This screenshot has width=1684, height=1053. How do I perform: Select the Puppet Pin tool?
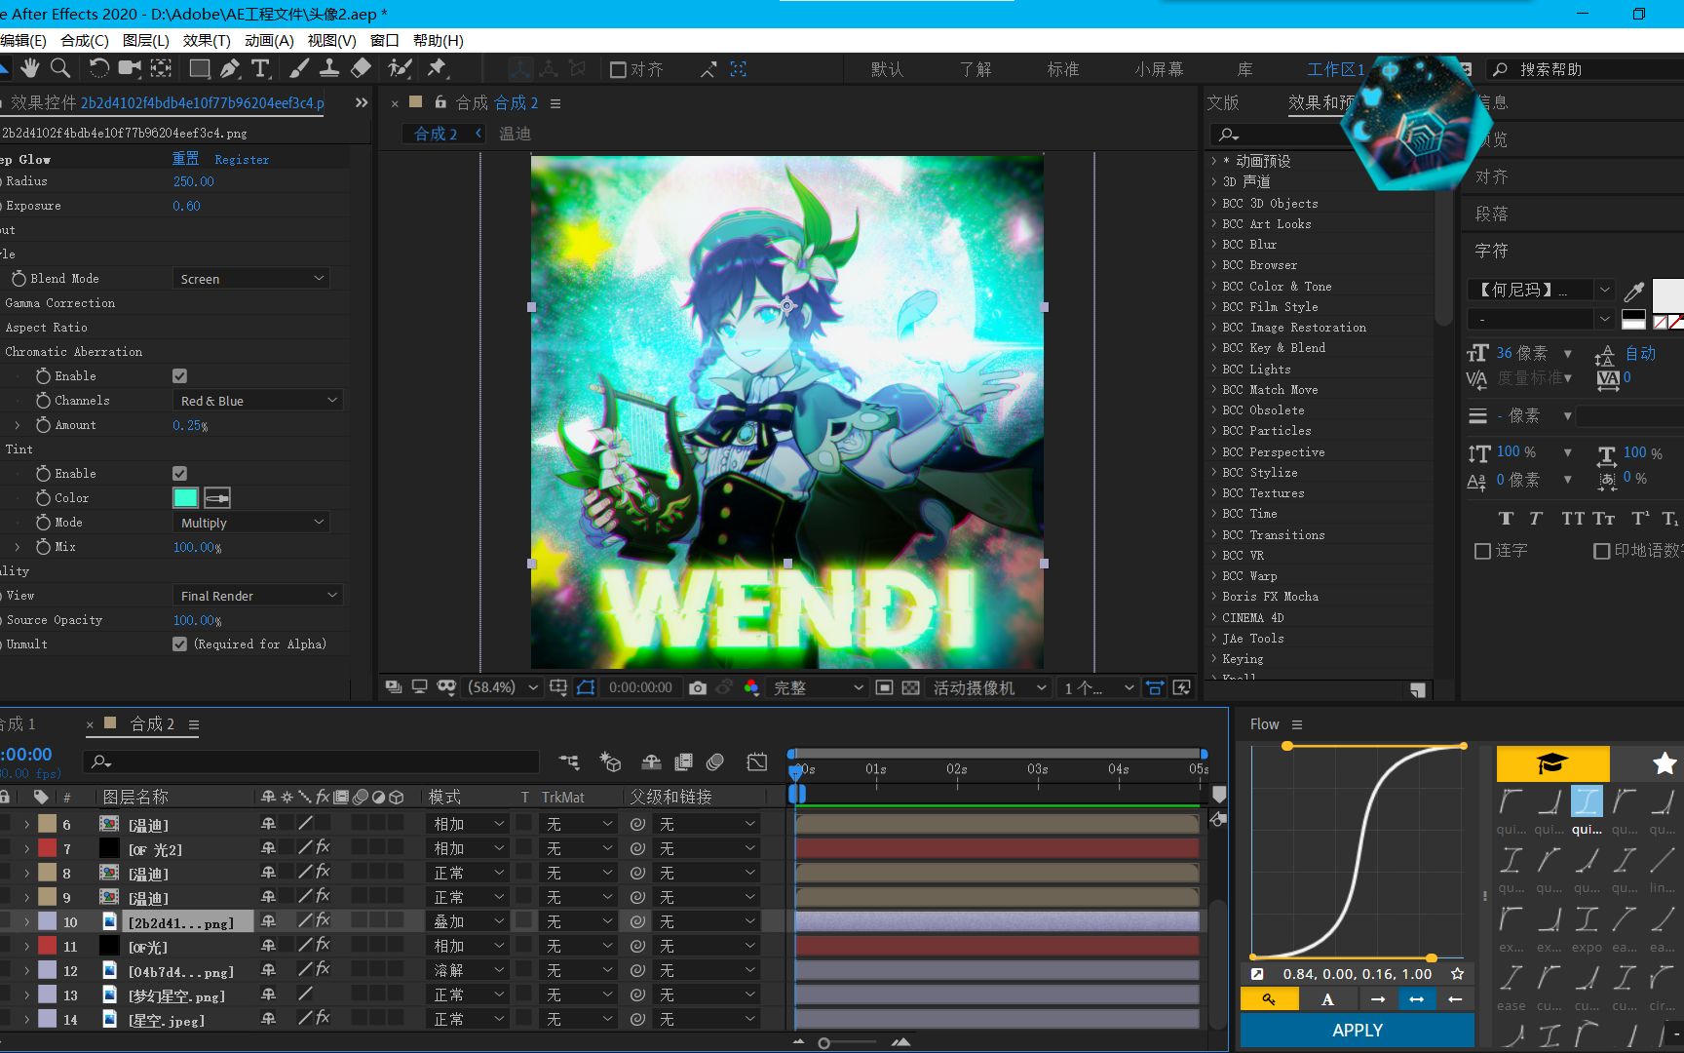coord(437,68)
